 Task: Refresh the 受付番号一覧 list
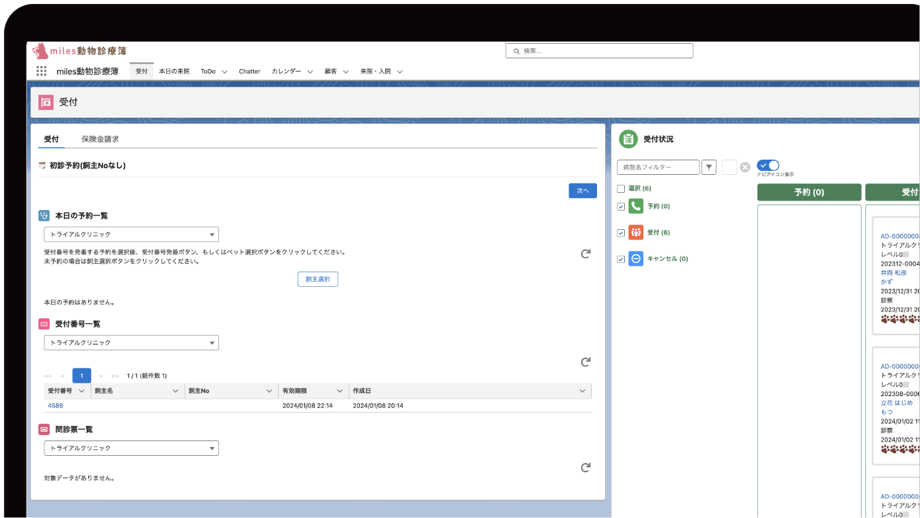pos(585,362)
